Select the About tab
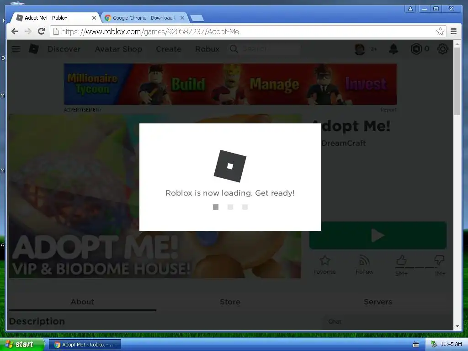 (x=82, y=302)
